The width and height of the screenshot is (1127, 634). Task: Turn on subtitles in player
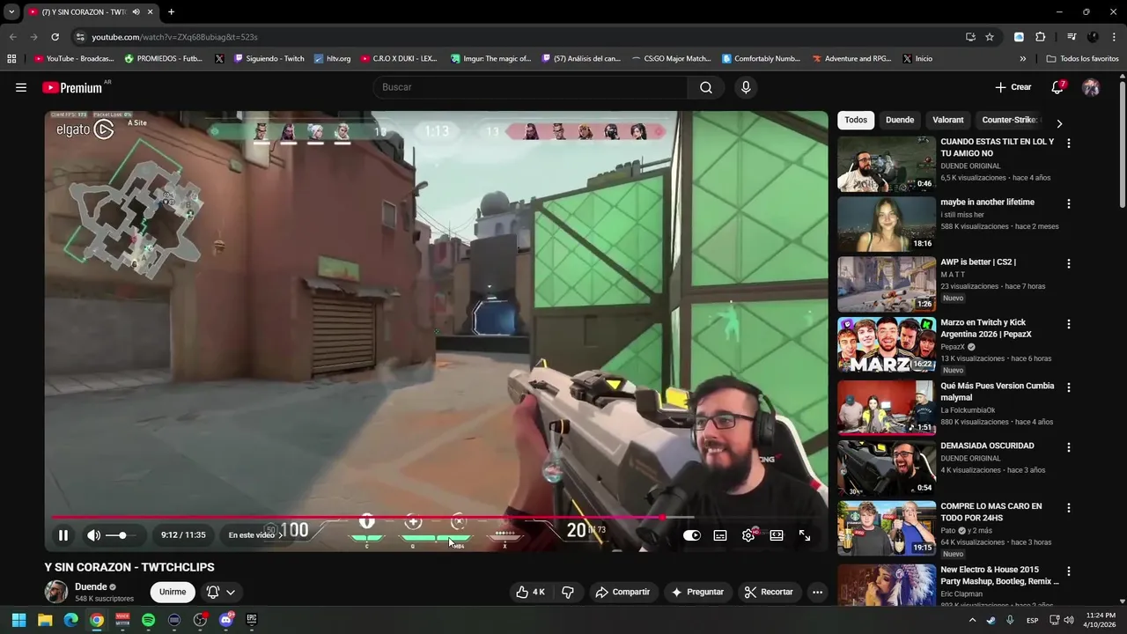click(720, 535)
